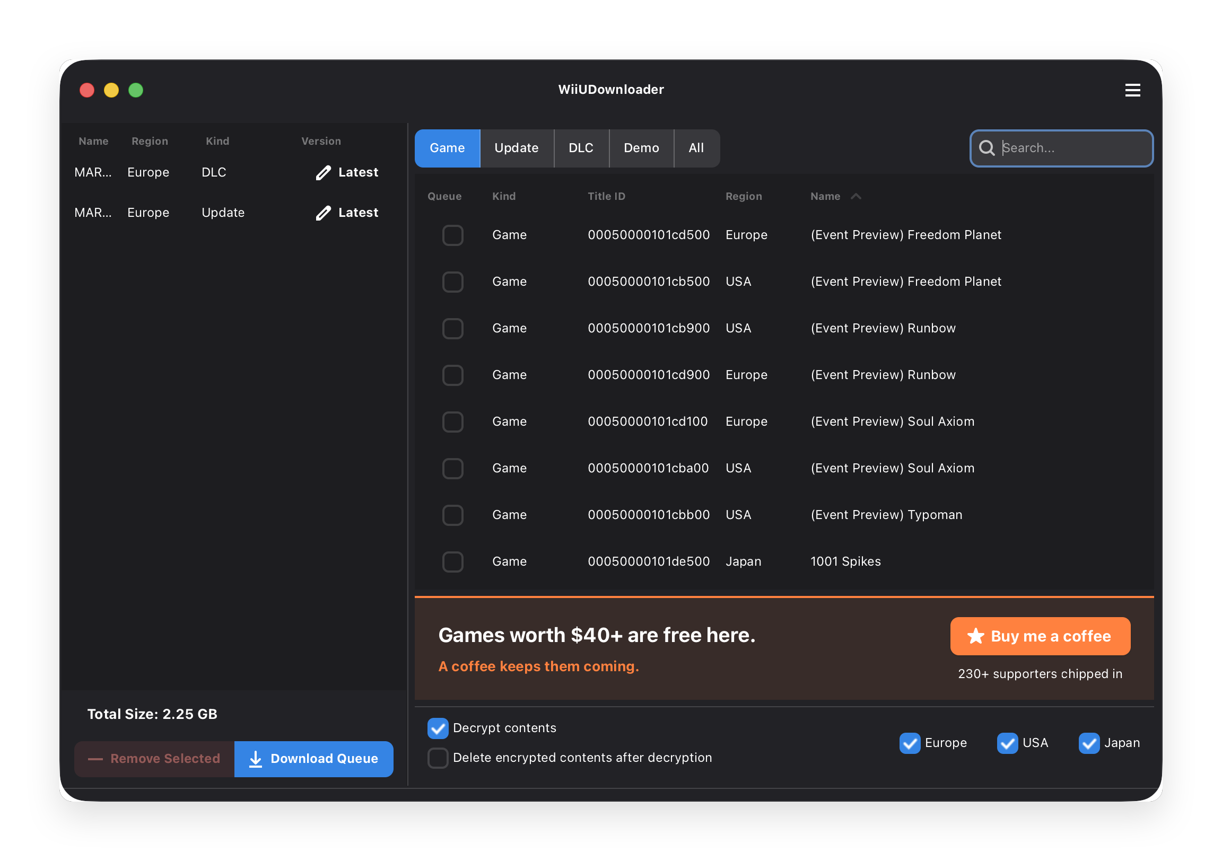The width and height of the screenshot is (1222, 861).
Task: Check queue box for Soul Axiom USA
Action: pos(452,468)
